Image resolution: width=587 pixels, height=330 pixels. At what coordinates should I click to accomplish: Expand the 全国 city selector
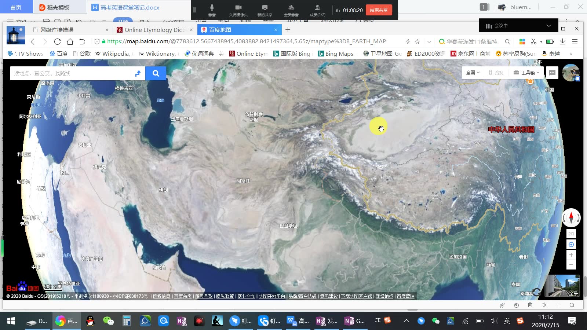[x=473, y=73]
